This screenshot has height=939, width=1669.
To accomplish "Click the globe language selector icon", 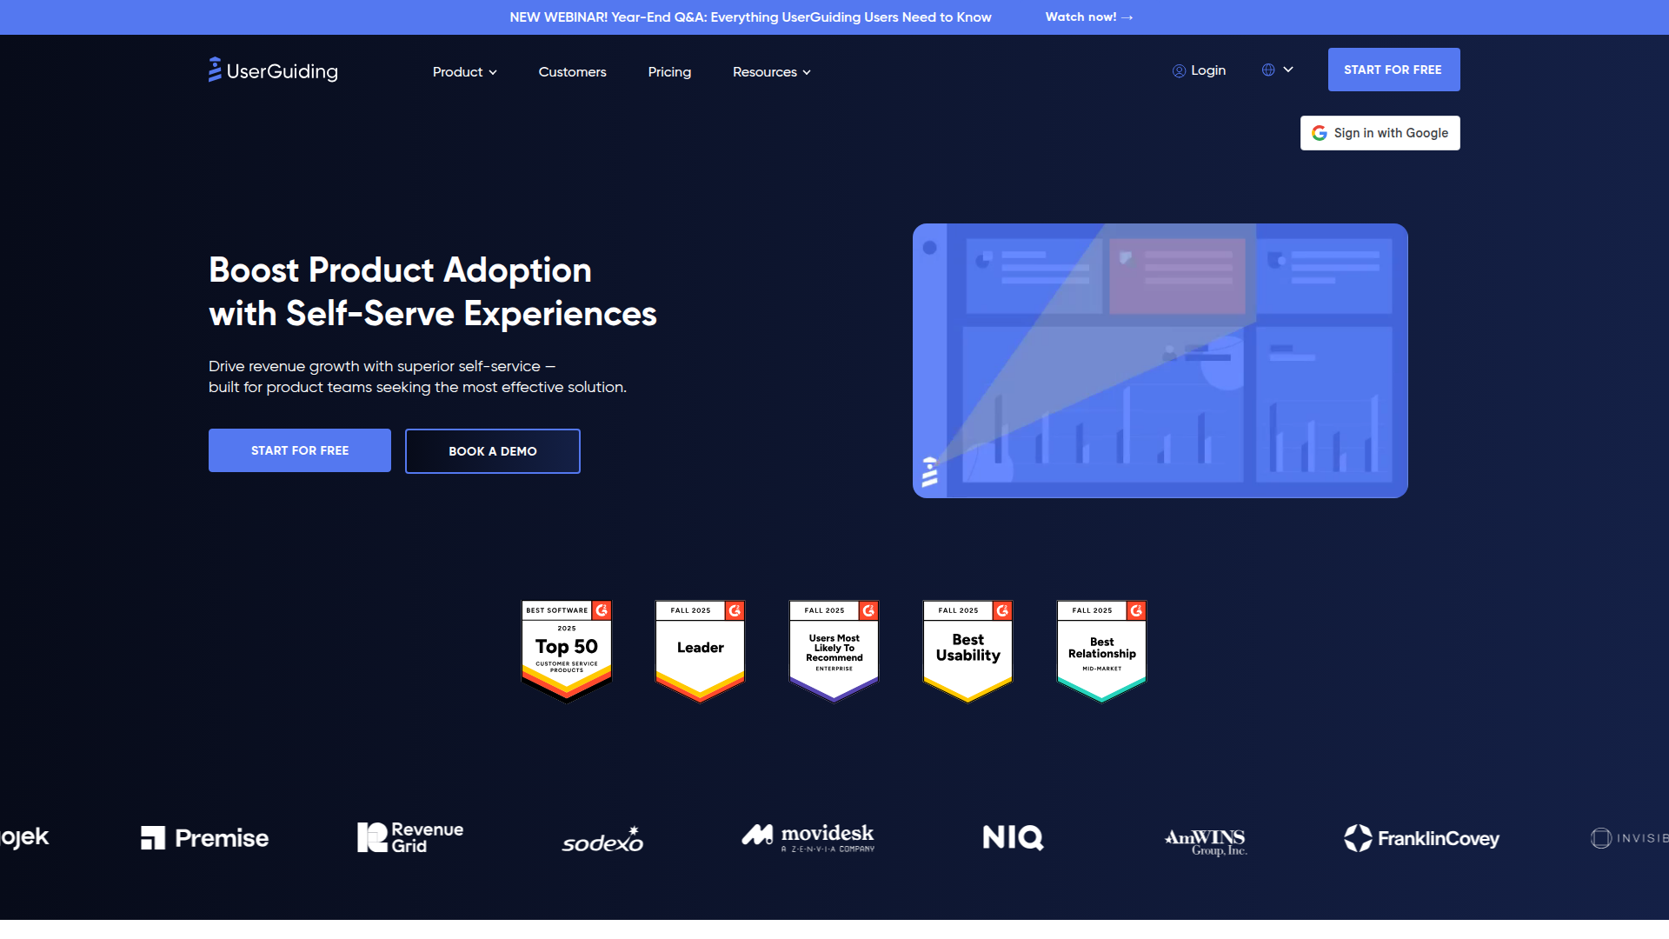I will (x=1268, y=70).
